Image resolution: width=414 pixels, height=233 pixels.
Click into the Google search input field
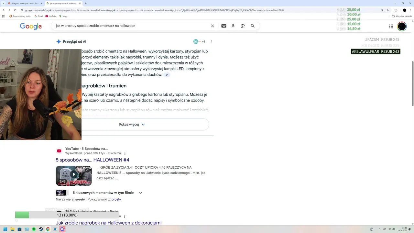click(x=131, y=26)
